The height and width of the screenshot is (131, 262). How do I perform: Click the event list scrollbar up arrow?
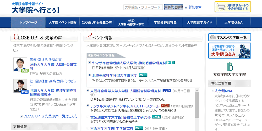click(x=197, y=90)
